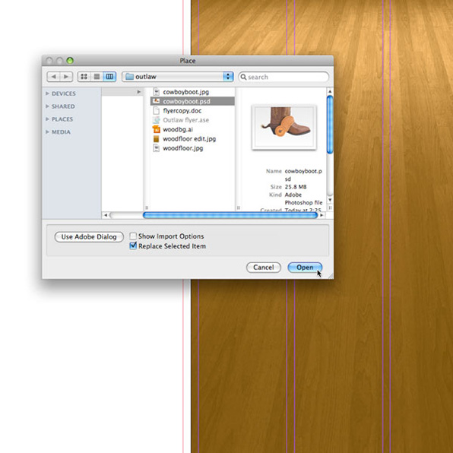Click the Open button
The width and height of the screenshot is (453, 453).
[x=305, y=268]
